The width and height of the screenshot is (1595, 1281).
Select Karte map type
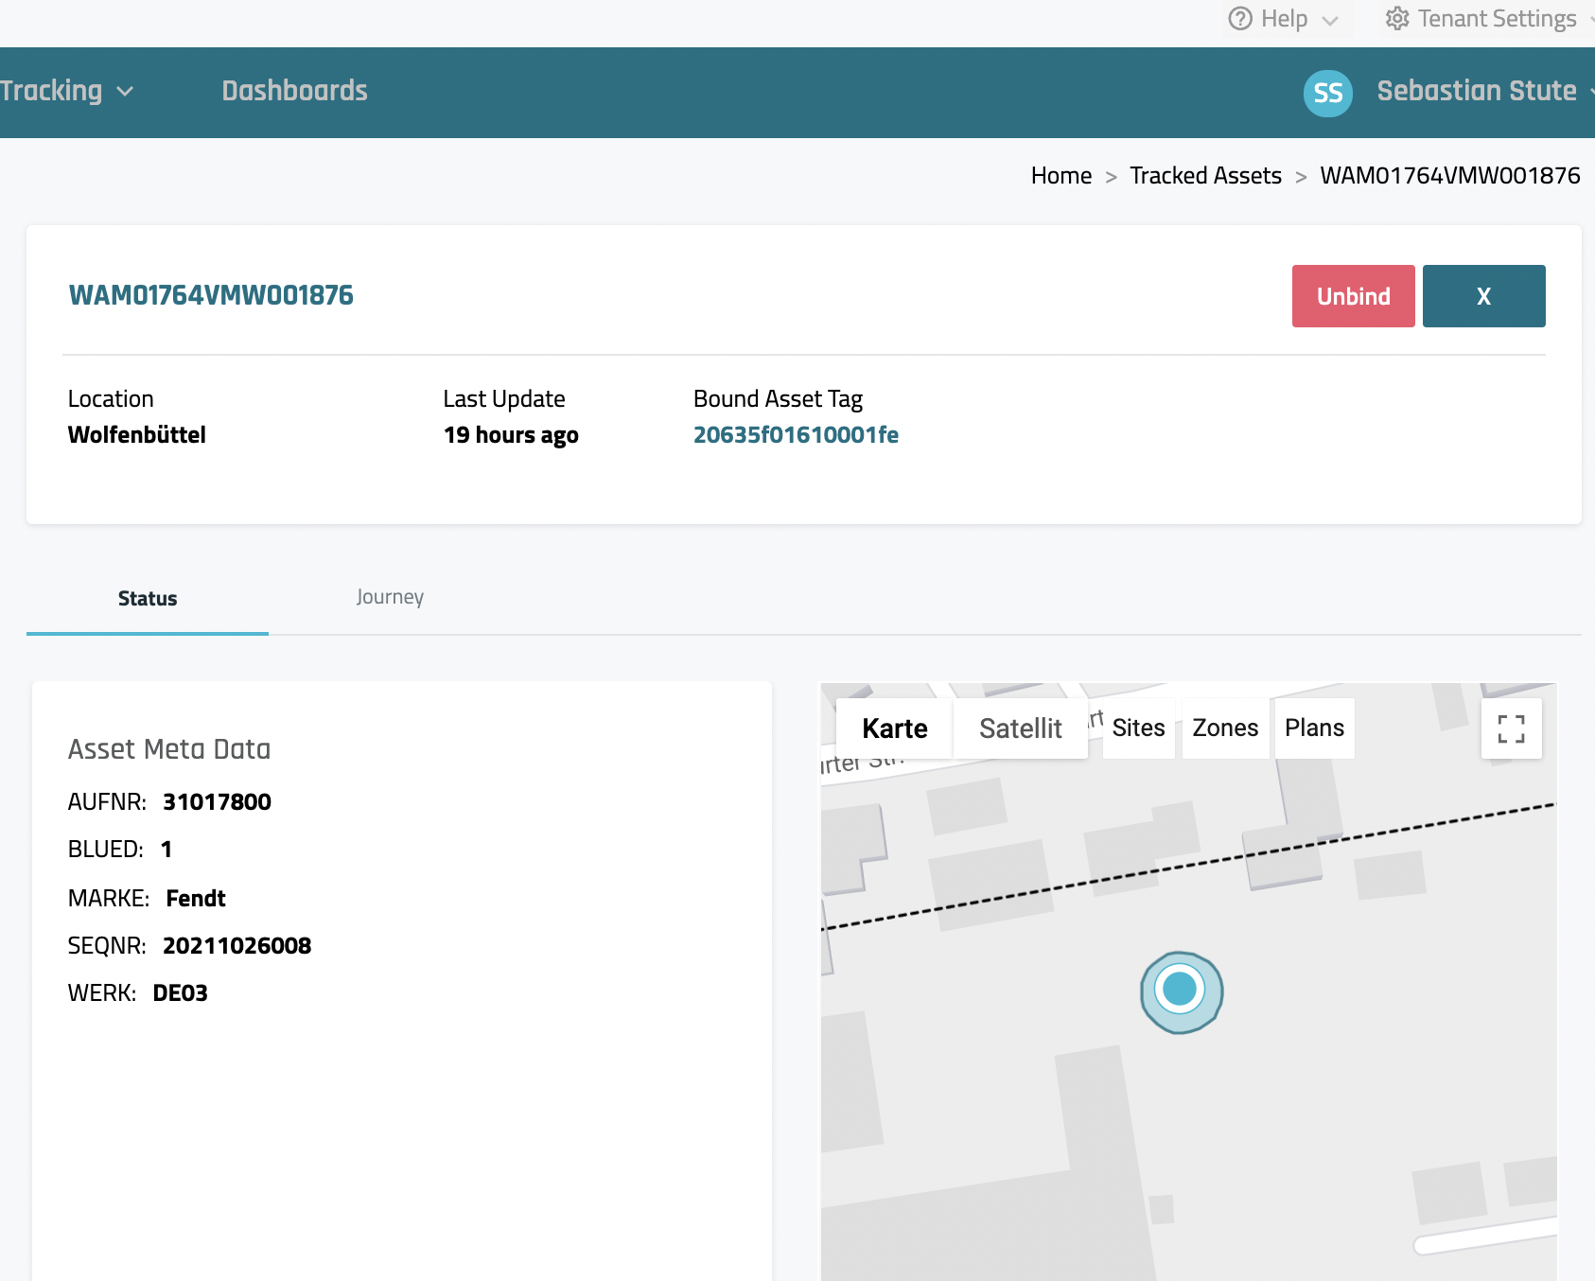[894, 728]
